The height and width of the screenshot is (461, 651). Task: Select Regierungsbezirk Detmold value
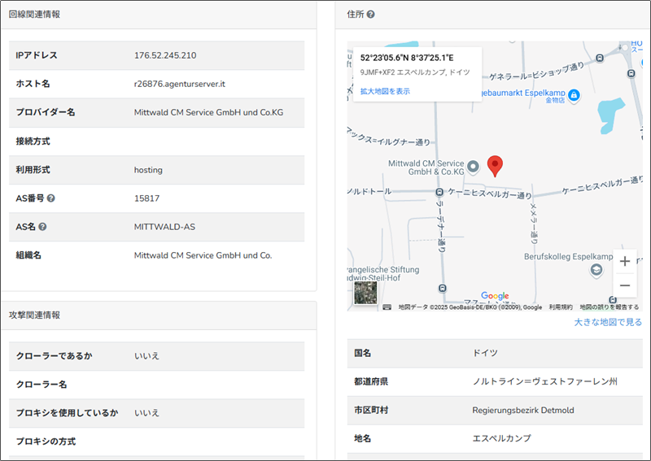click(523, 410)
